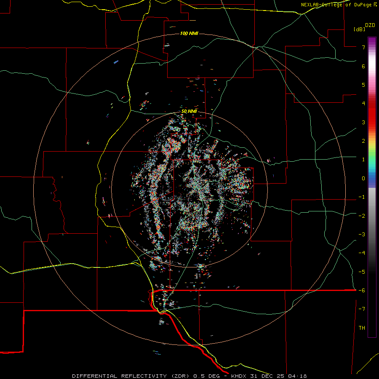Click the [dB] units label
Screen dimensions: 379x379
click(359, 29)
